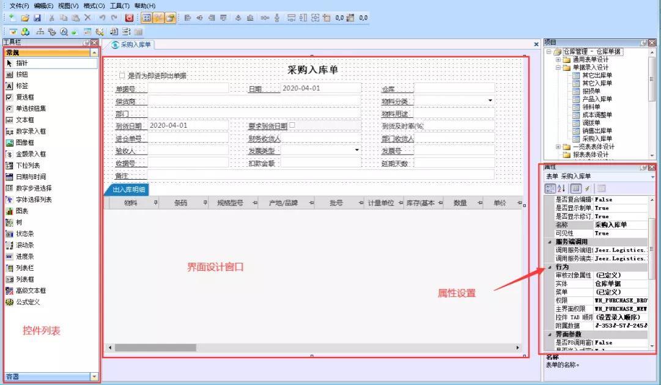Viewport: 661px width, 385px height.
Task: Select 成本调整单 in the project tree
Action: point(597,115)
